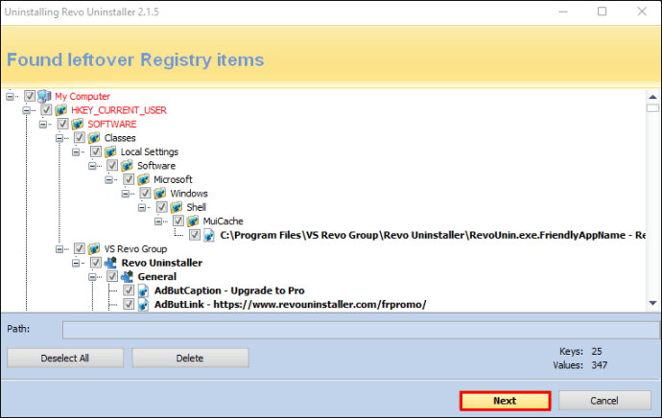Toggle the RevoUnin.exe.FriendlyAppName checkbox
Image resolution: width=662 pixels, height=418 pixels.
pyautogui.click(x=195, y=235)
